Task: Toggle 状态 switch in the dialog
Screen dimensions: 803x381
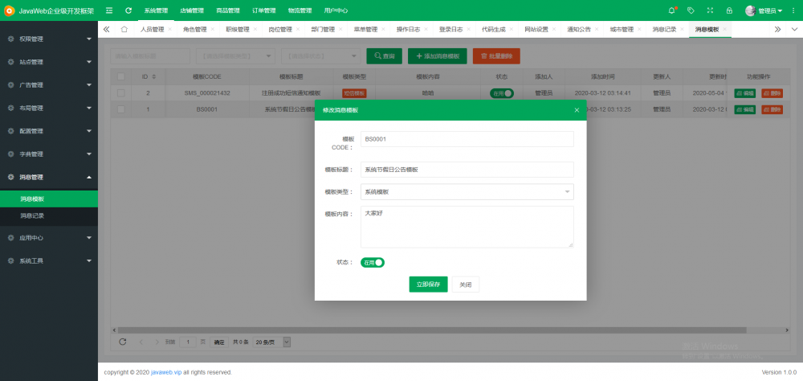Action: coord(373,263)
